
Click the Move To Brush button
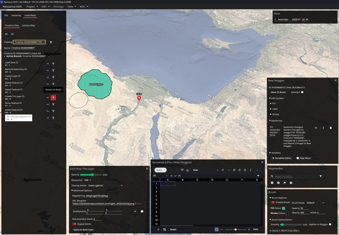click(278, 92)
